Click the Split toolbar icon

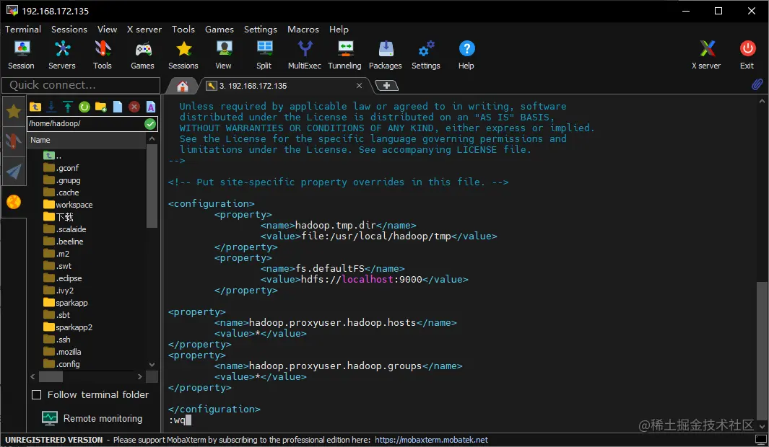264,55
